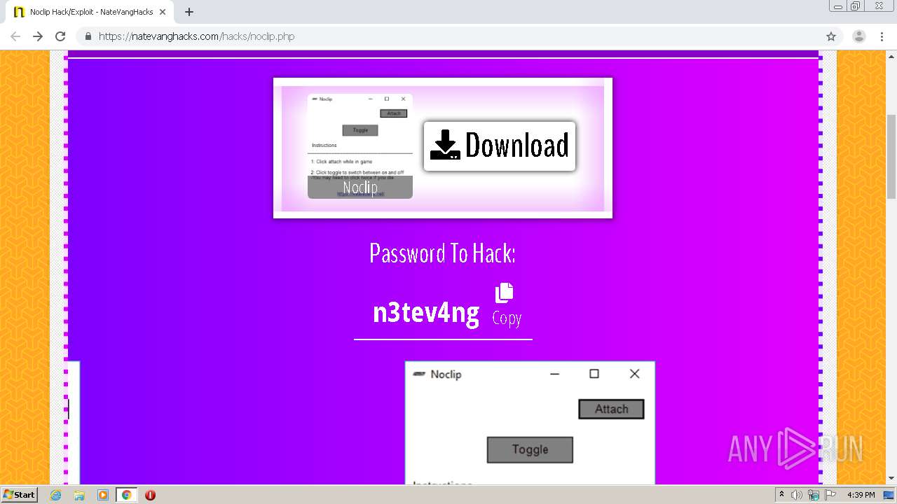Click the Attach button in Noclip image
Viewport: 897px width, 504px height.
tap(611, 409)
